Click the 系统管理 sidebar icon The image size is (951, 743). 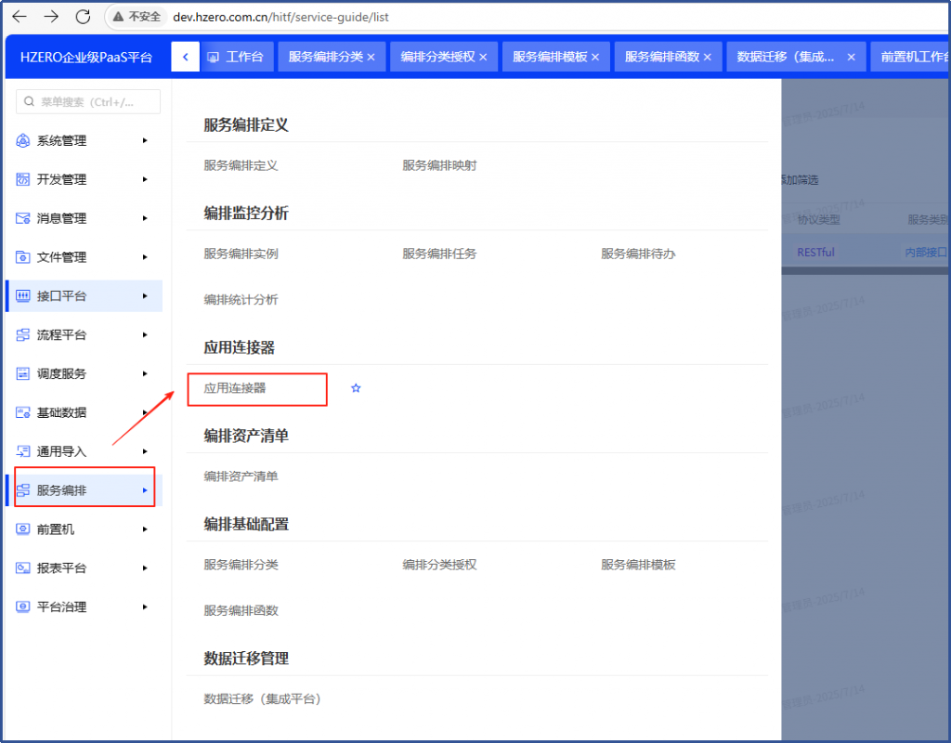23,141
